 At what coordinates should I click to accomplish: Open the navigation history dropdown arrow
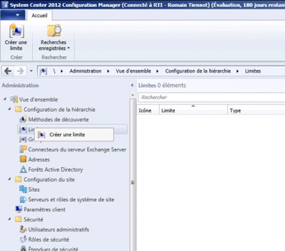click(31, 71)
